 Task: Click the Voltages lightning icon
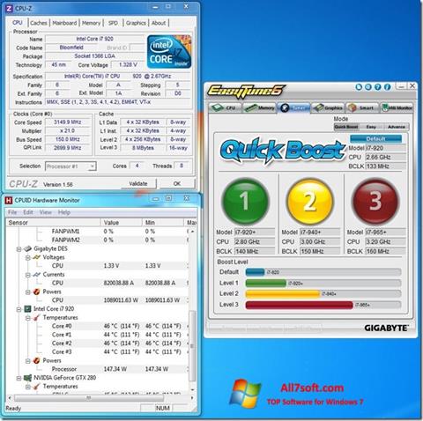pyautogui.click(x=37, y=257)
